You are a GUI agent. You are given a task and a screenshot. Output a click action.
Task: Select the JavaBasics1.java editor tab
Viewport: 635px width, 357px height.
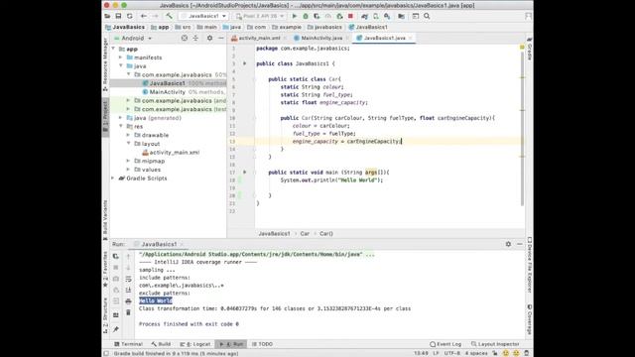pyautogui.click(x=384, y=38)
